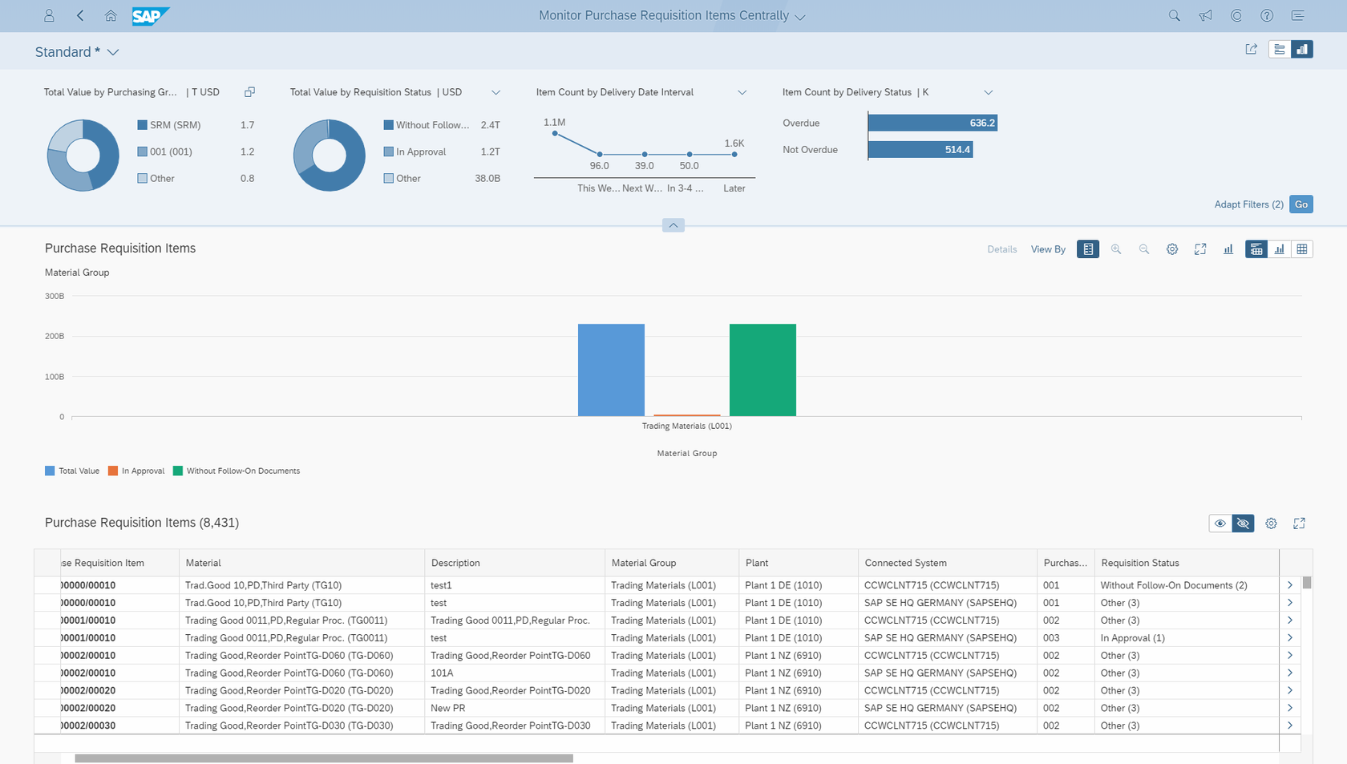Expand the page title dropdown arrow
This screenshot has height=764, width=1347.
[799, 17]
